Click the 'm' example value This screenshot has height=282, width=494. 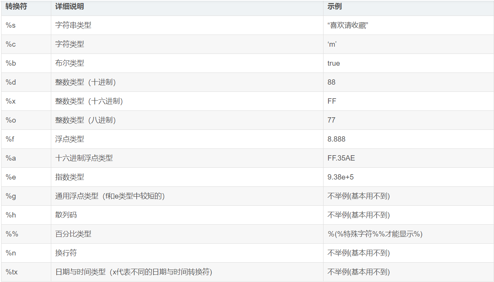click(x=332, y=44)
